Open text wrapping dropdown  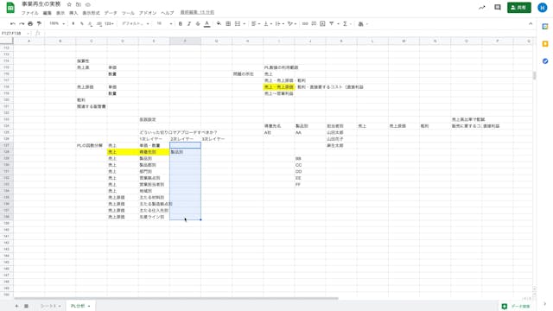click(280, 23)
